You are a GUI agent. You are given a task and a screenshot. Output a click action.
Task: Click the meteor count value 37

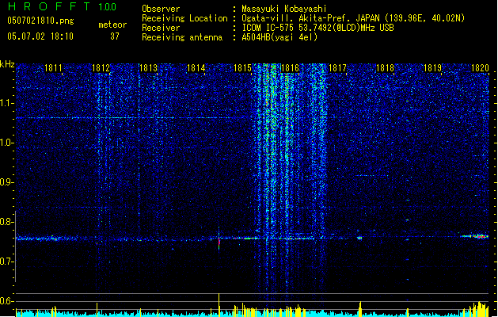coord(115,36)
